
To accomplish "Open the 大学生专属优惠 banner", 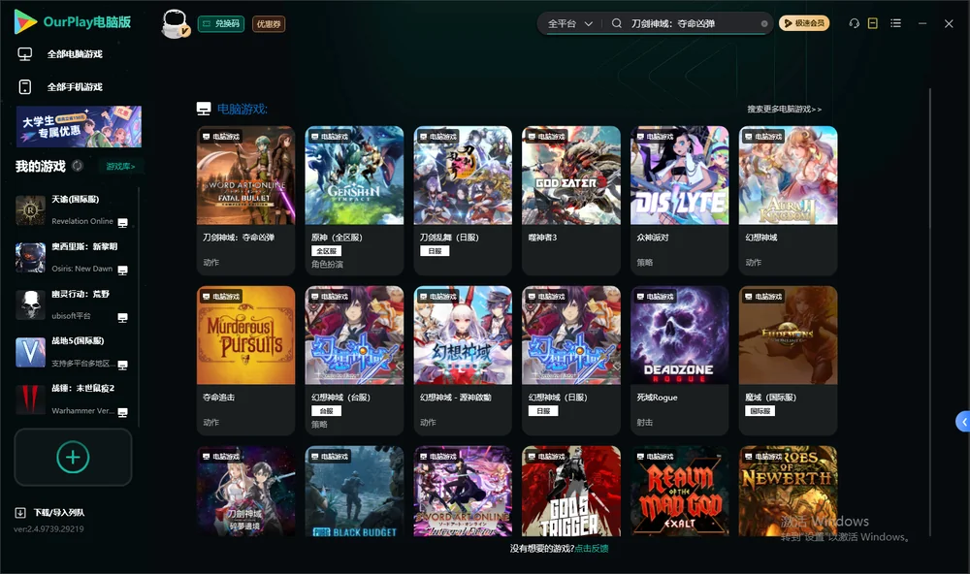I will pos(79,127).
